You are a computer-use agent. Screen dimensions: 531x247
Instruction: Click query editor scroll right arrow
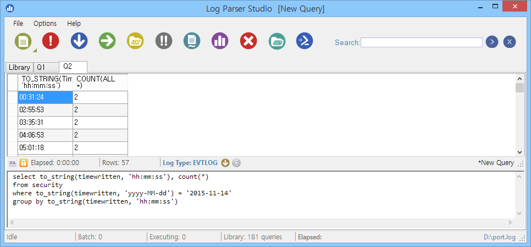coord(510,223)
